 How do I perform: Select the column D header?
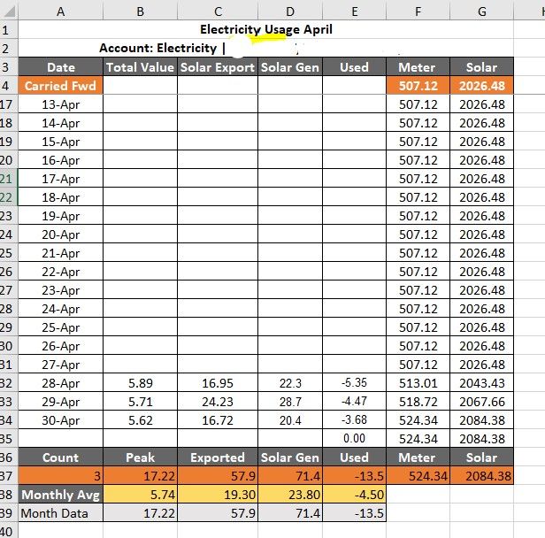[290, 11]
